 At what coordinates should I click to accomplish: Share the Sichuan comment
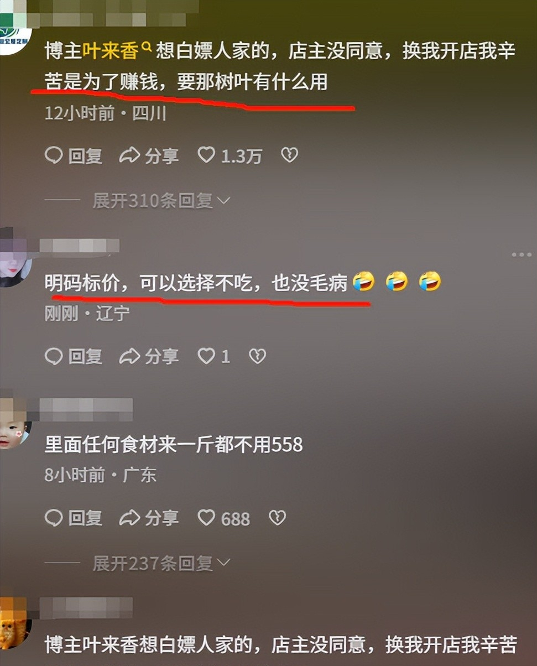(149, 156)
